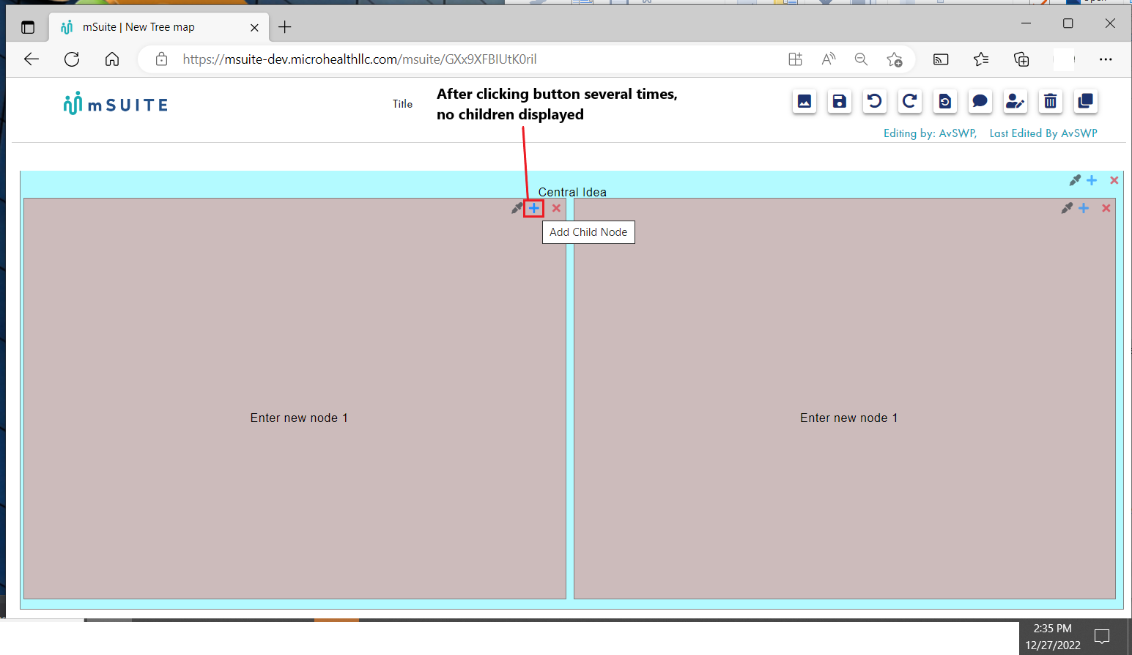The image size is (1132, 655).
Task: Open the browser Settings and more menu
Action: 1106,59
